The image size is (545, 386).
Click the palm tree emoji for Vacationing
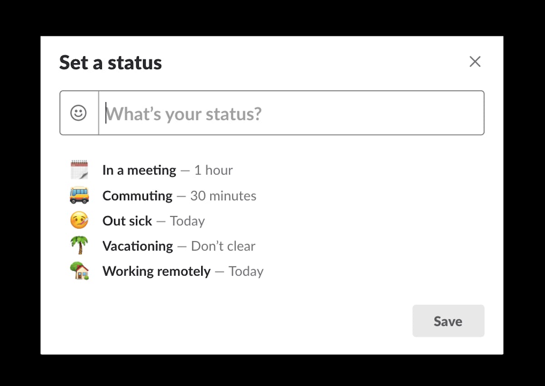[x=79, y=246]
